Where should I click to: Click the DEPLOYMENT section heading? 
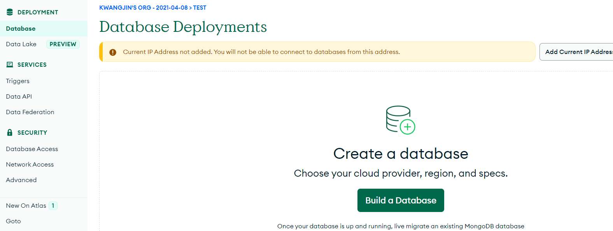38,12
